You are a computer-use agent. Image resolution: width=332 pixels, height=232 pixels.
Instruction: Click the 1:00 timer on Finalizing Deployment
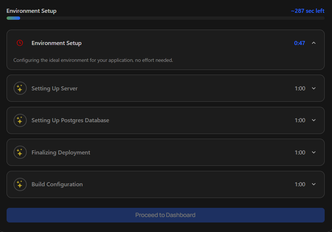[299, 152]
